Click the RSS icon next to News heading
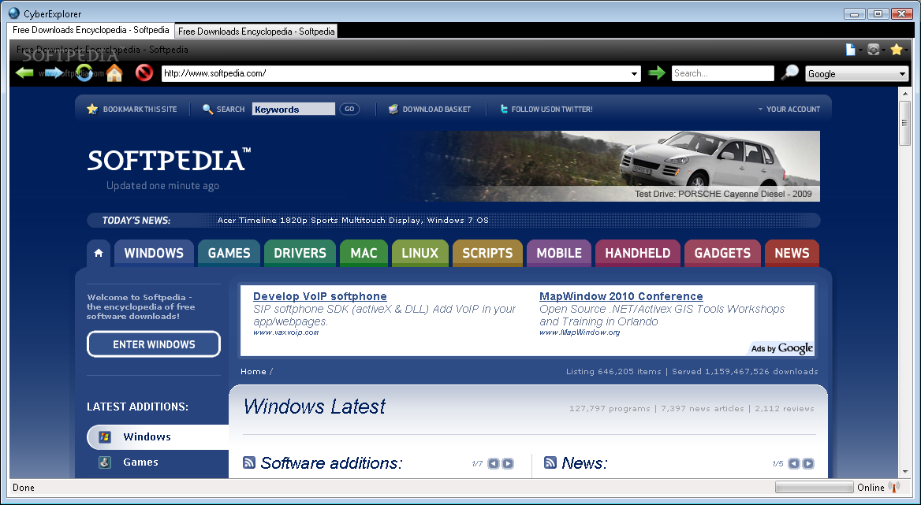 [x=550, y=462]
